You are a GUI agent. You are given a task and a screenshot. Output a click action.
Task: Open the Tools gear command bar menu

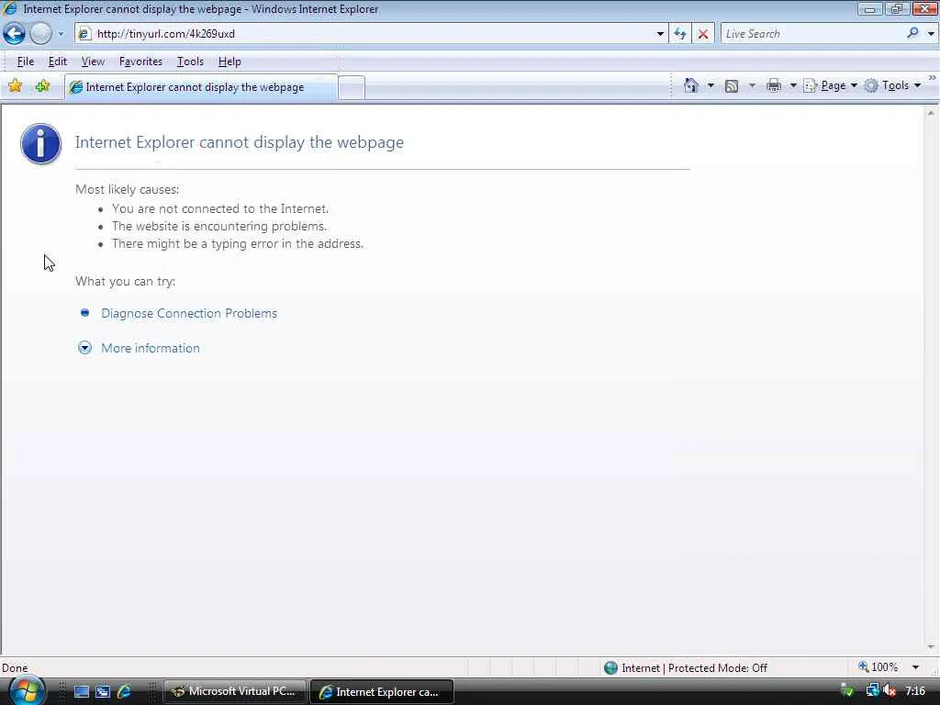coord(892,85)
